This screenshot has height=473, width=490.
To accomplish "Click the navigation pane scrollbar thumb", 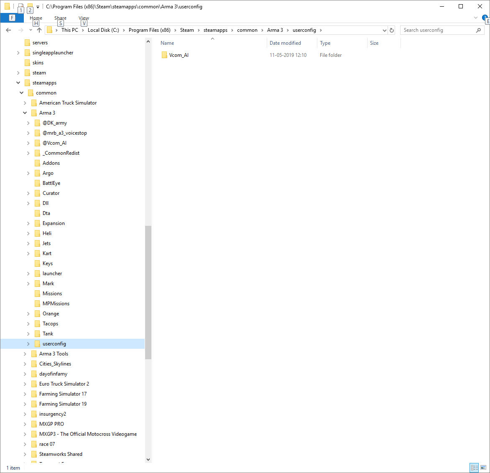I will click(148, 292).
